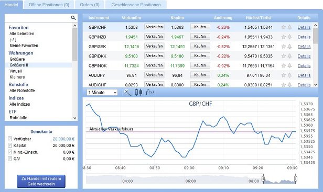Open the 1 Minute timeframe dropdown

tap(102, 93)
